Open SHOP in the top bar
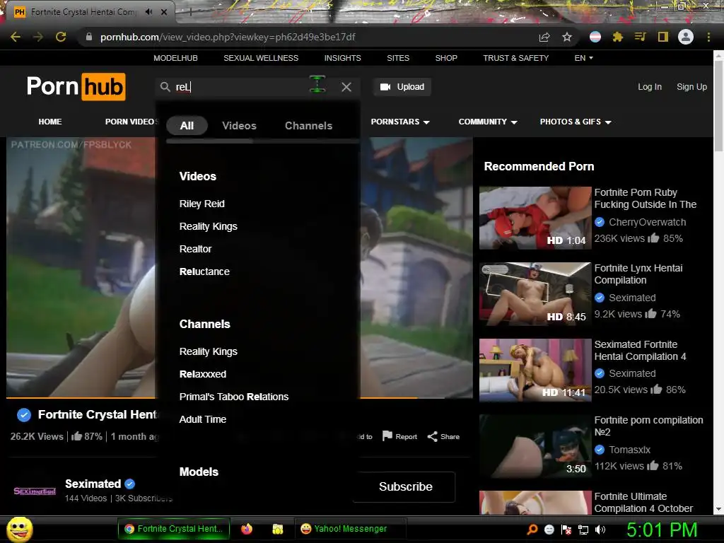Screen dimensions: 724x543 pos(446,58)
